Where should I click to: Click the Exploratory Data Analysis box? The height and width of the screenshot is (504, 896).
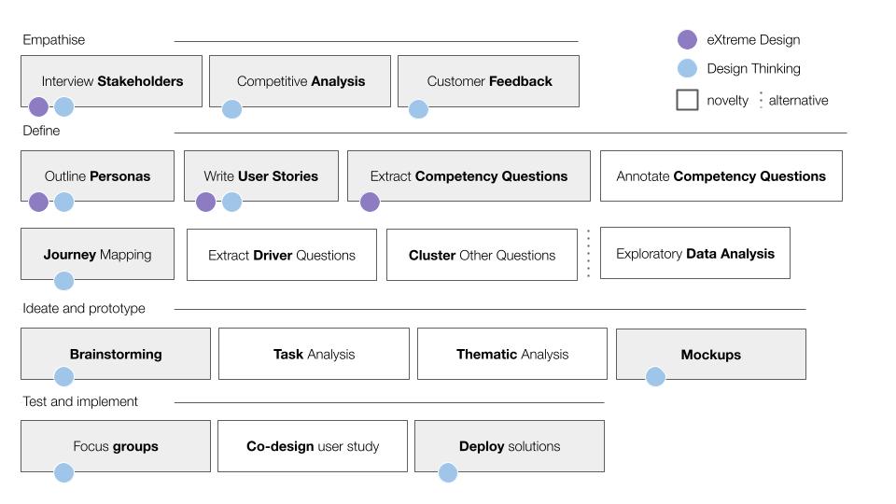click(x=694, y=253)
